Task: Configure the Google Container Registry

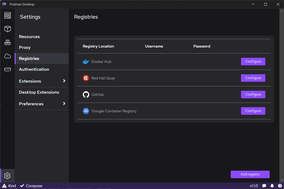Action: click(x=253, y=111)
